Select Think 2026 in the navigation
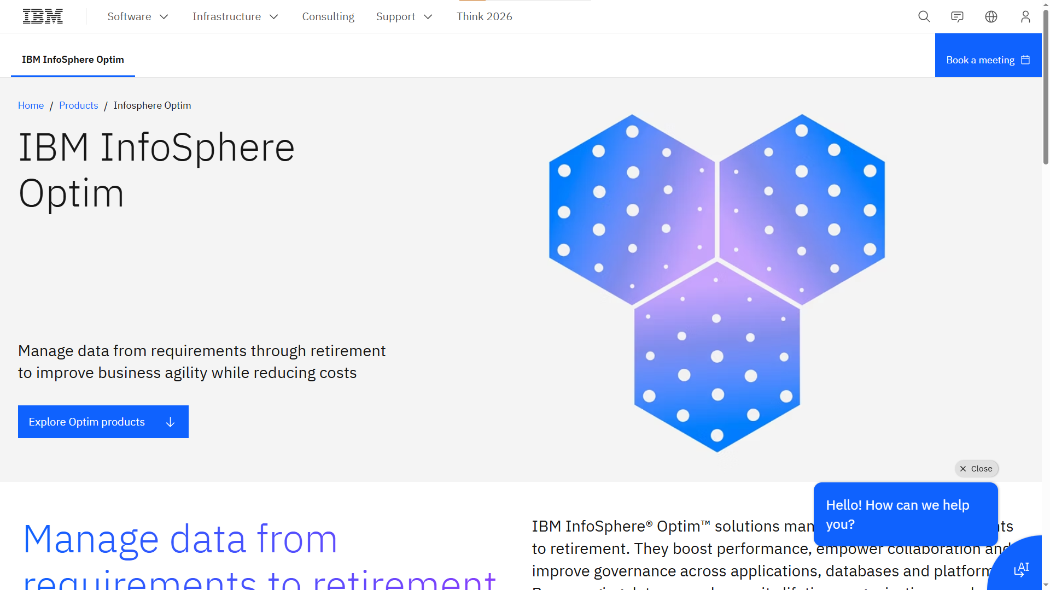The image size is (1050, 590). (x=484, y=16)
